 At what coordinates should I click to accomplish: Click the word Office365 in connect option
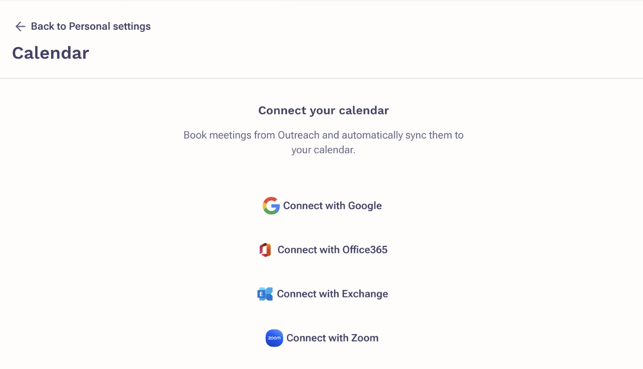coord(365,250)
